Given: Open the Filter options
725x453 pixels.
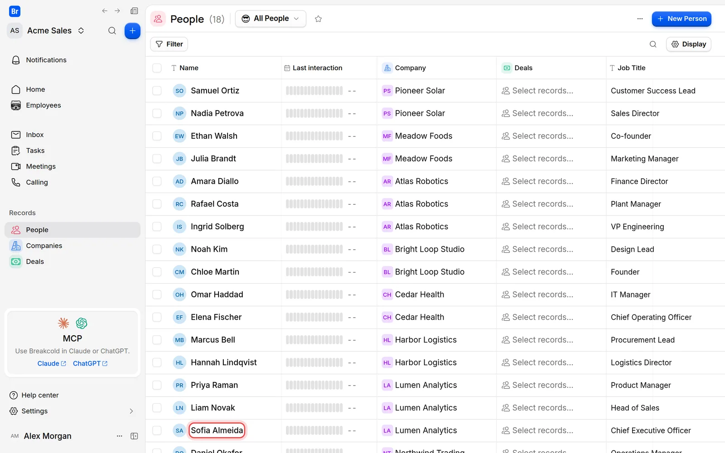Looking at the screenshot, I should click(x=169, y=44).
